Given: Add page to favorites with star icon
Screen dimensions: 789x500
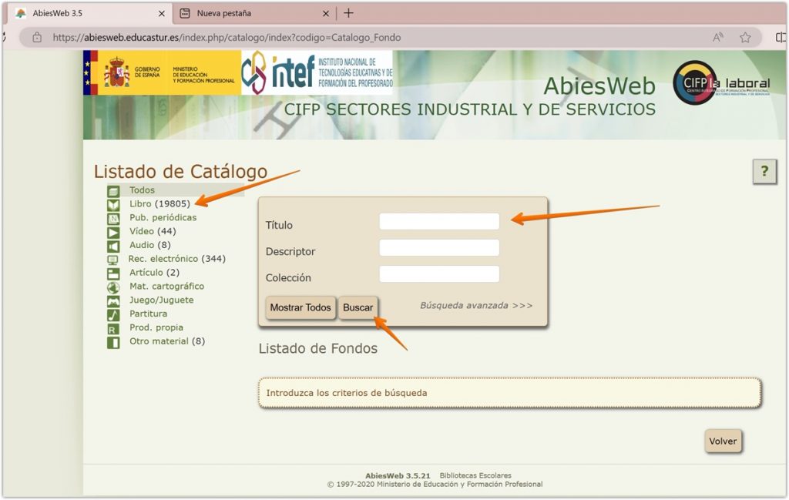Looking at the screenshot, I should point(745,37).
